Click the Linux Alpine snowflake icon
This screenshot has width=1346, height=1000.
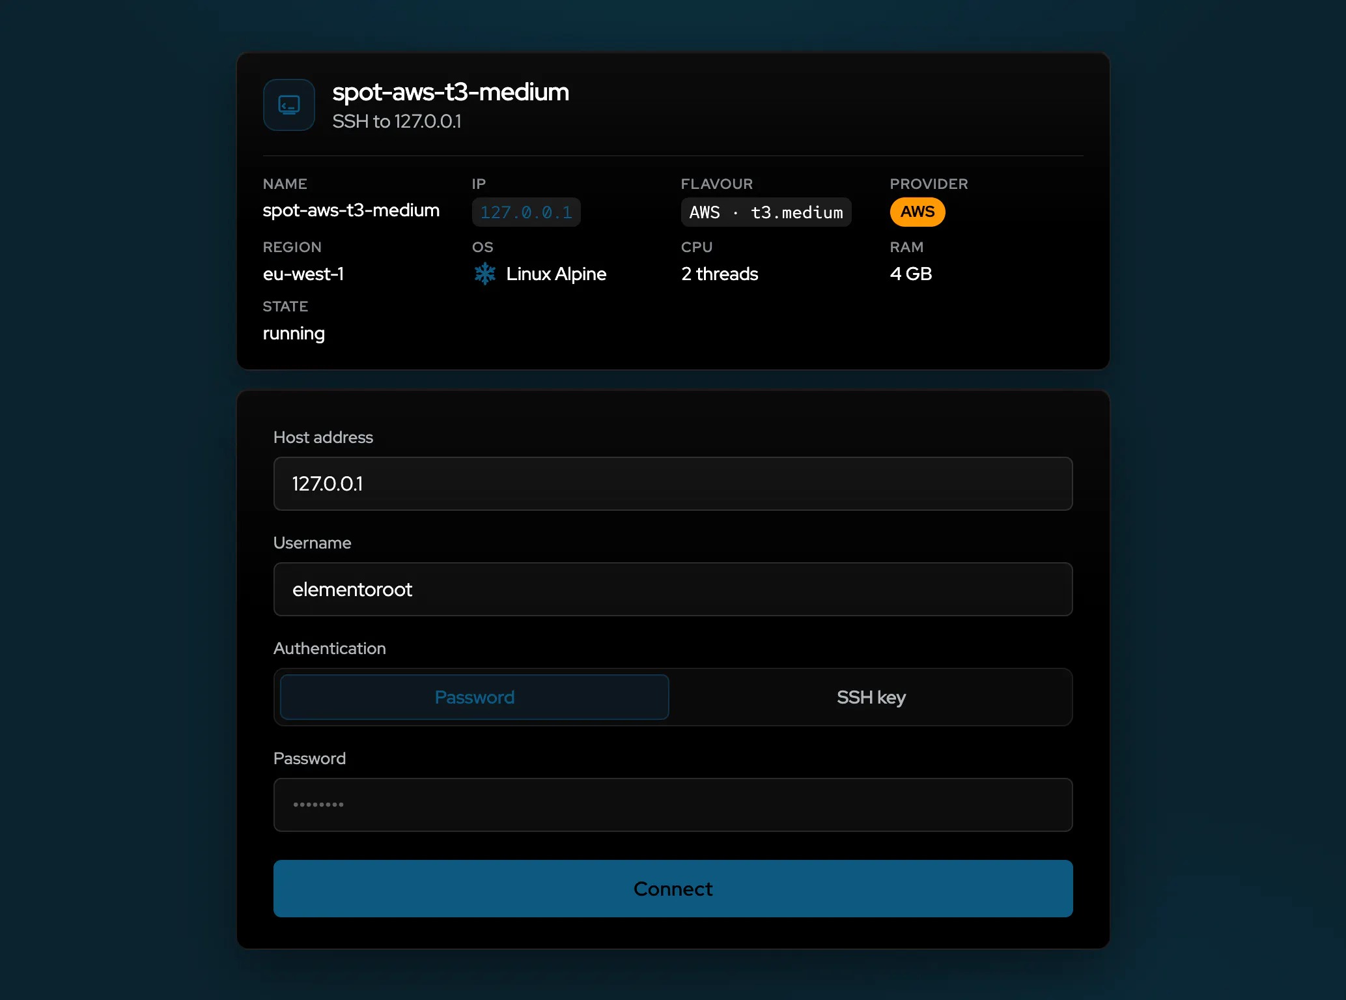(x=485, y=274)
